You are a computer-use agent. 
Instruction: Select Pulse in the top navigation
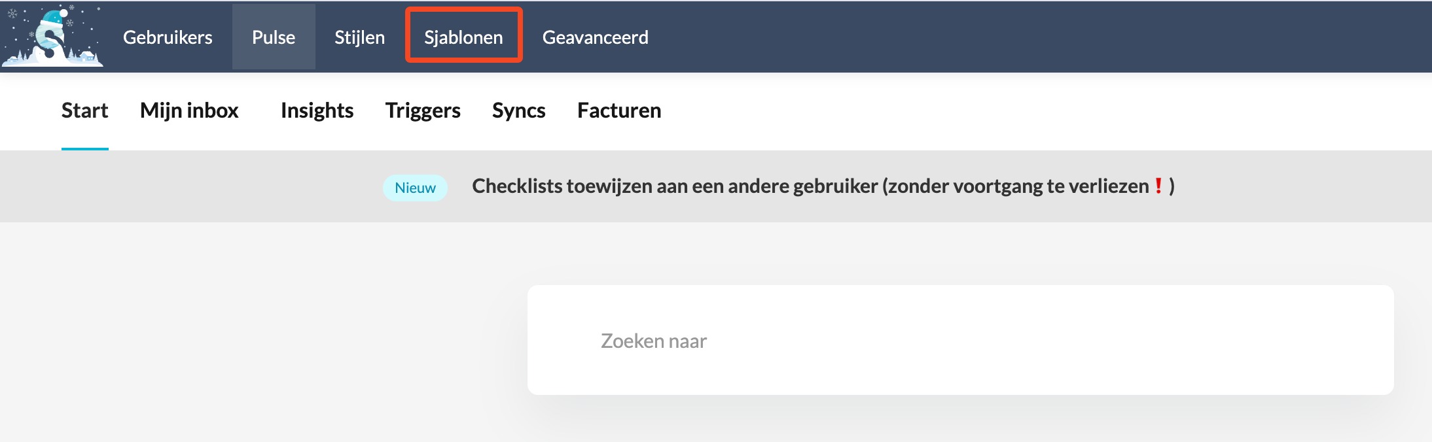[x=274, y=37]
